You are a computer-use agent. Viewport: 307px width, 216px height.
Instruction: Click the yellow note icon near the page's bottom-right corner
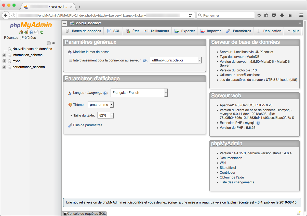(299, 213)
